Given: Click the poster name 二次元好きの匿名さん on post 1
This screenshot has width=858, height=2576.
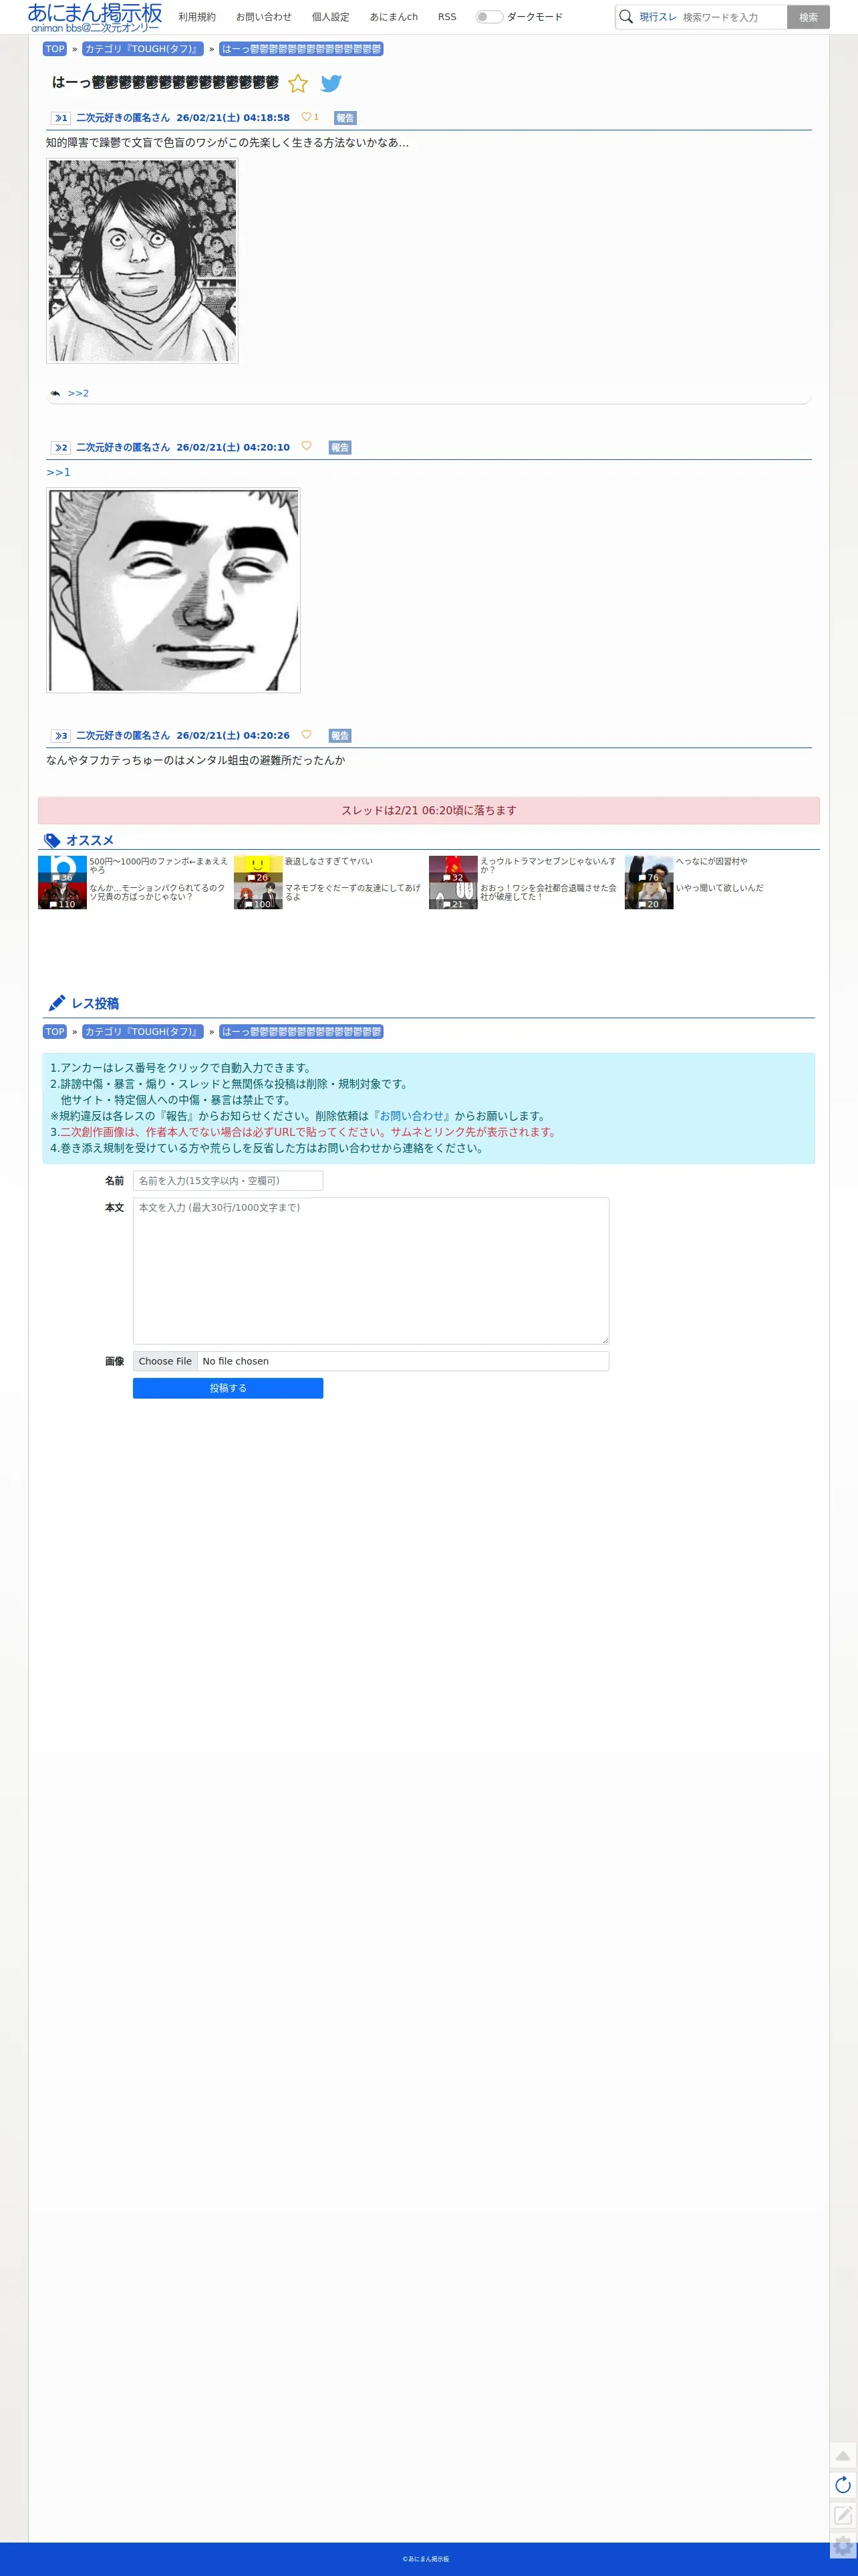Looking at the screenshot, I should (123, 118).
